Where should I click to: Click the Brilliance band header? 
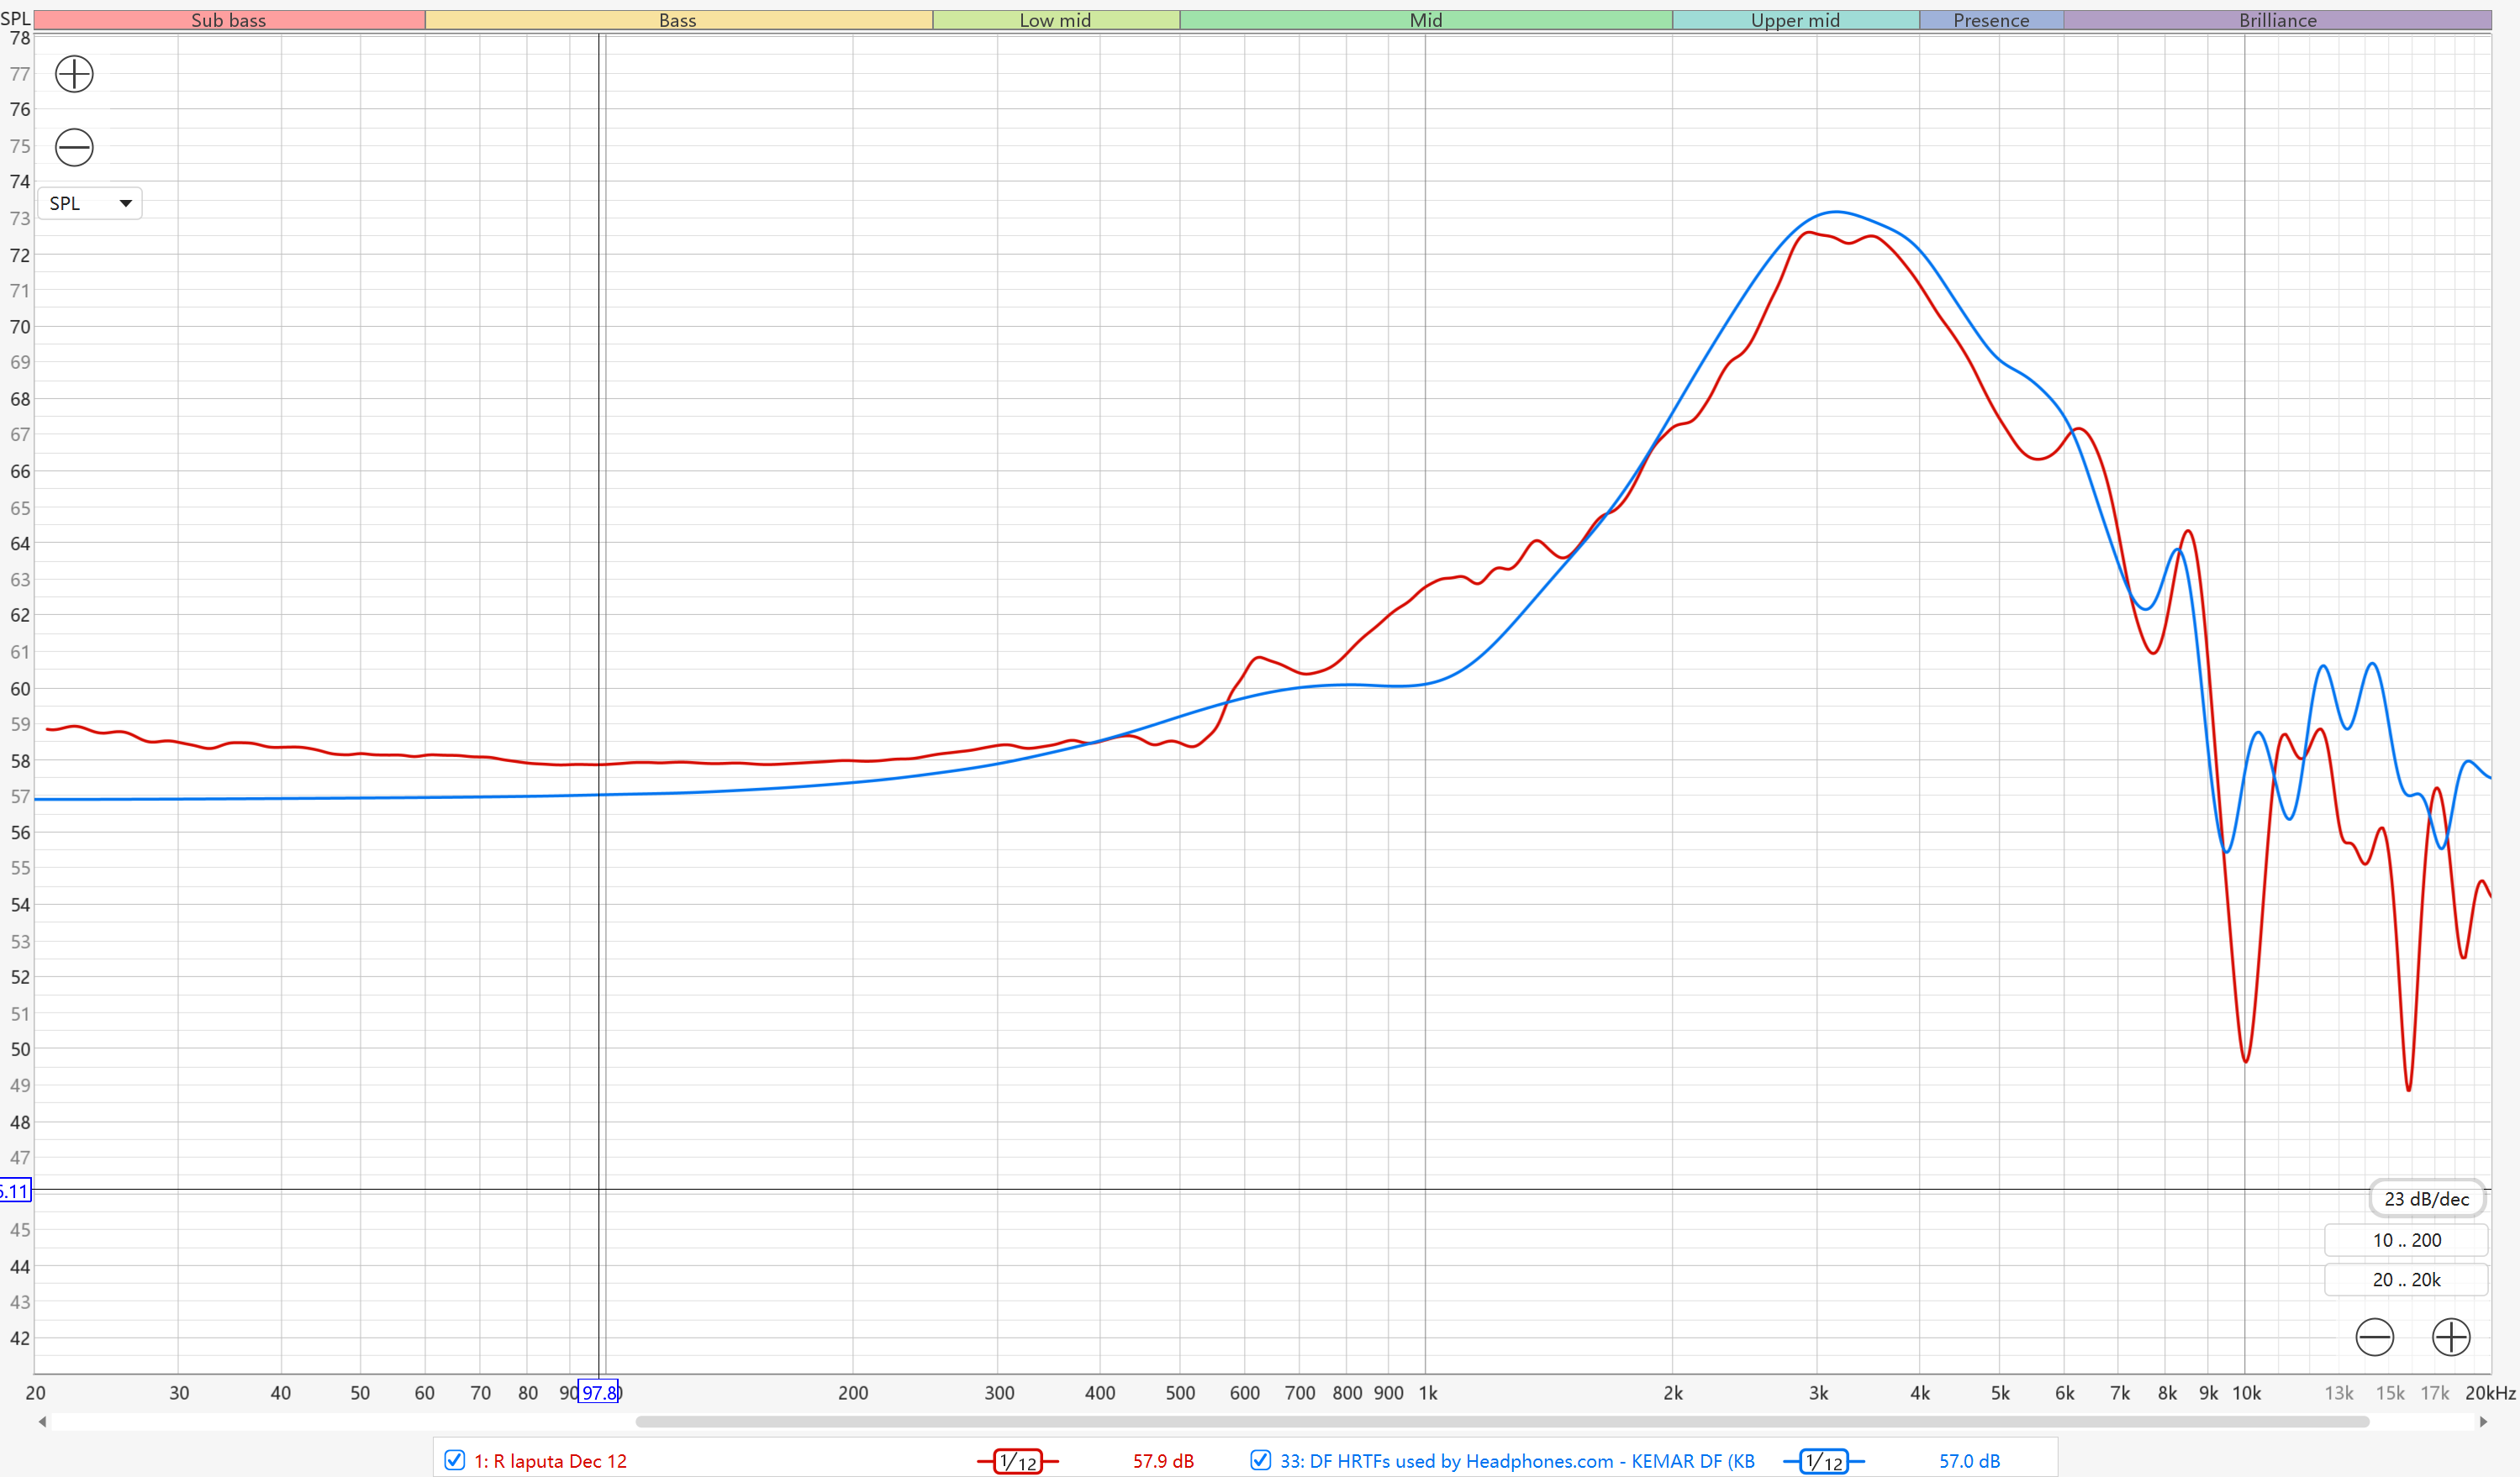point(2277,20)
